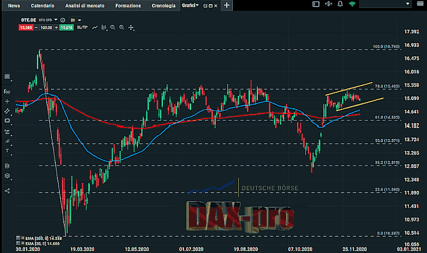Add a new panel with plus button
Viewport: 427px width, 253px height.
(227, 5)
